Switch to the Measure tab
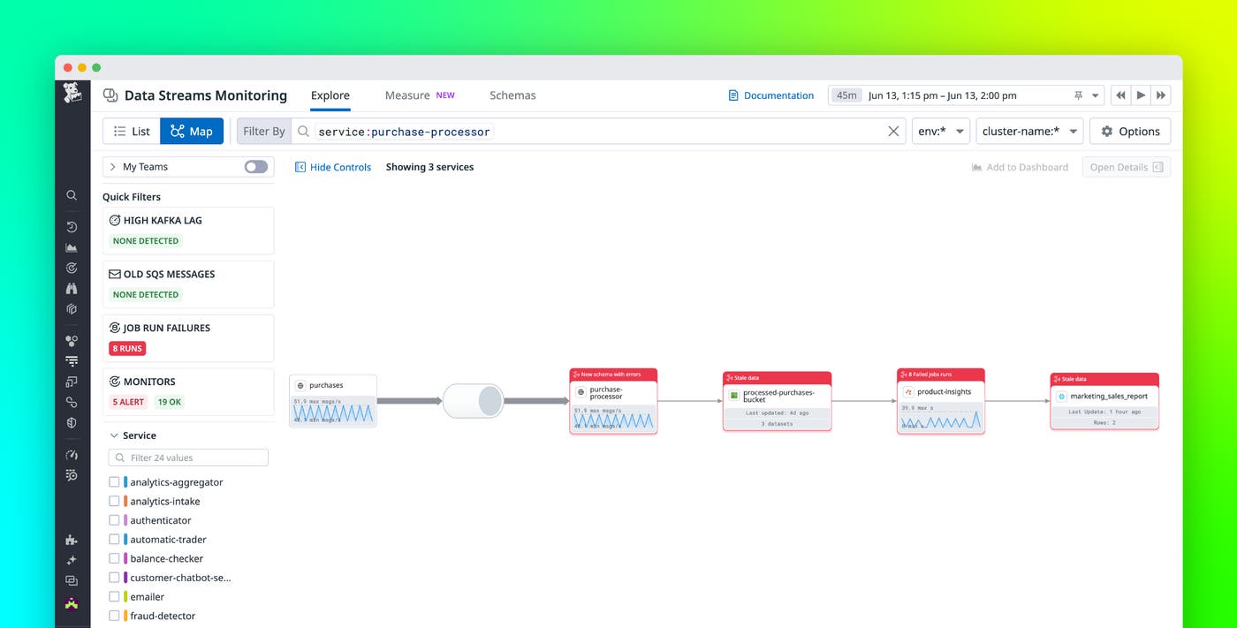 [406, 95]
